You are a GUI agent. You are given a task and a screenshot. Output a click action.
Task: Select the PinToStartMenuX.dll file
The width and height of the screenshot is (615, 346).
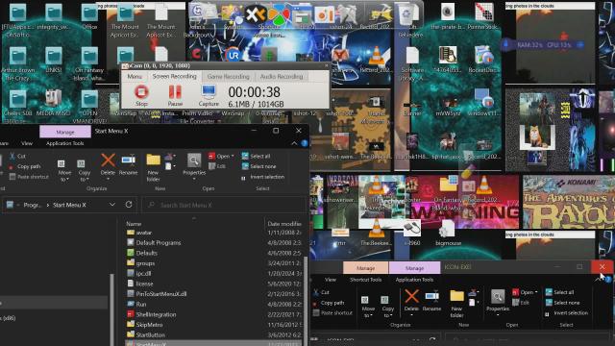click(x=214, y=294)
